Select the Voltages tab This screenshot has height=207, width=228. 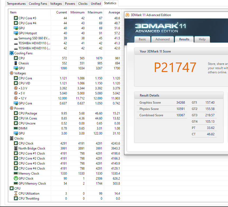tap(56, 4)
